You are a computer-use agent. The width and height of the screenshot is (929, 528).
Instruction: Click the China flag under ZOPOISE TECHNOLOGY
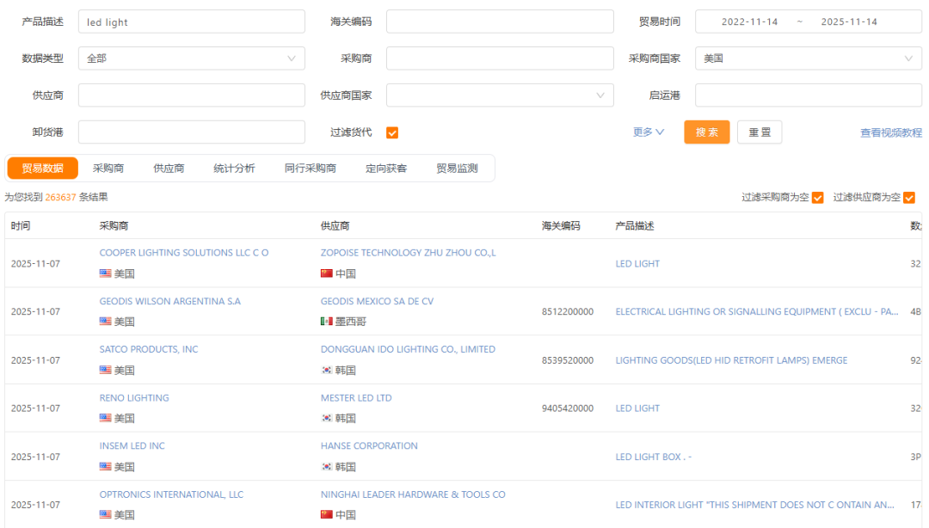327,273
